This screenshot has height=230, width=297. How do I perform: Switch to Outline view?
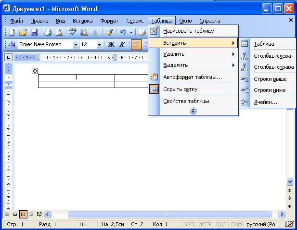click(x=31, y=214)
